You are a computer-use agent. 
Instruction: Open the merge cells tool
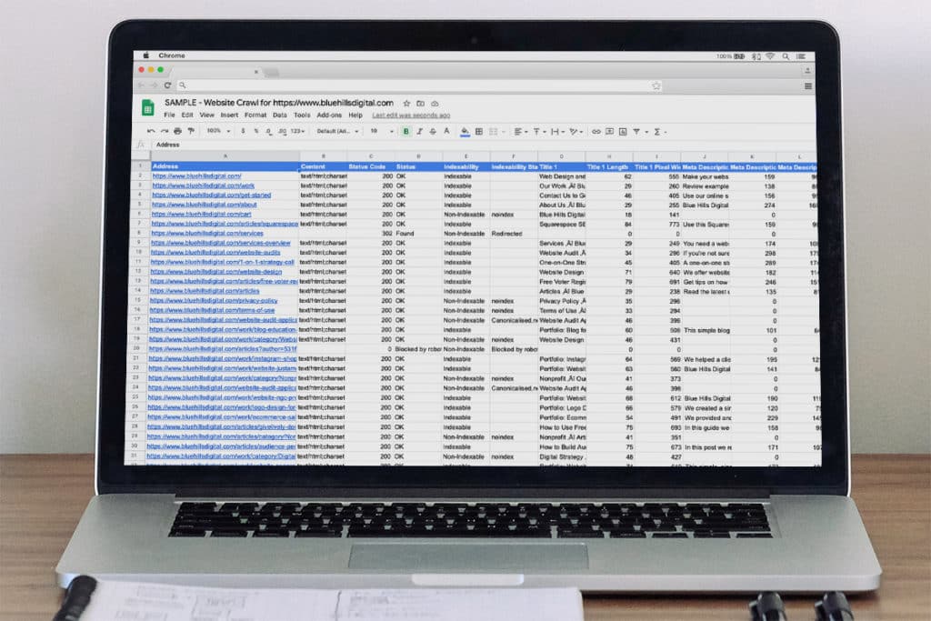(496, 131)
